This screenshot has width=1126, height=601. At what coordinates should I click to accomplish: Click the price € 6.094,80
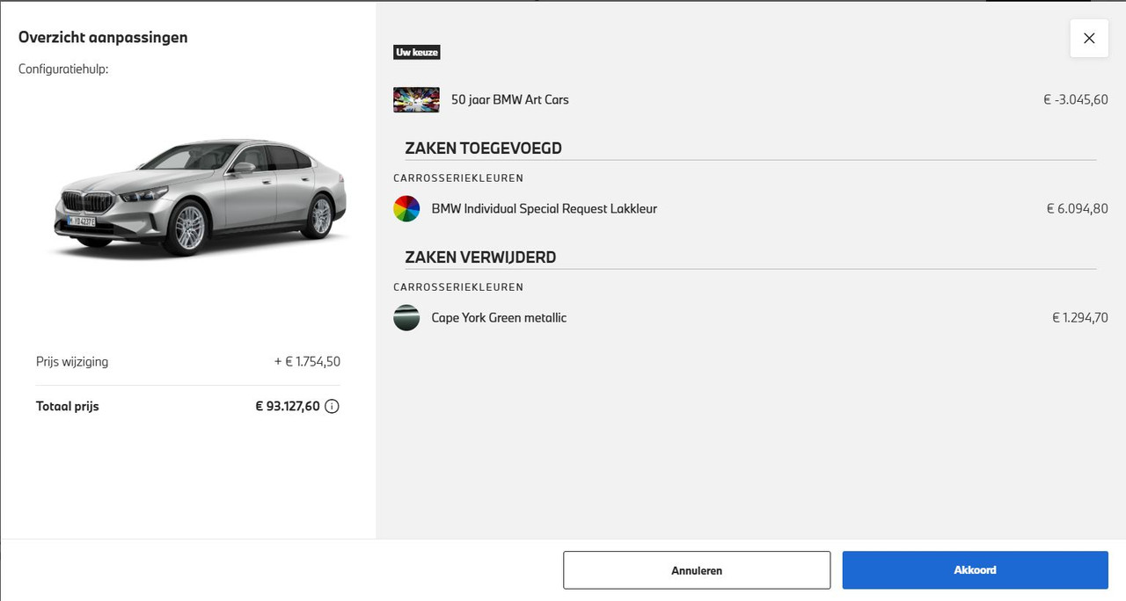[x=1077, y=209]
